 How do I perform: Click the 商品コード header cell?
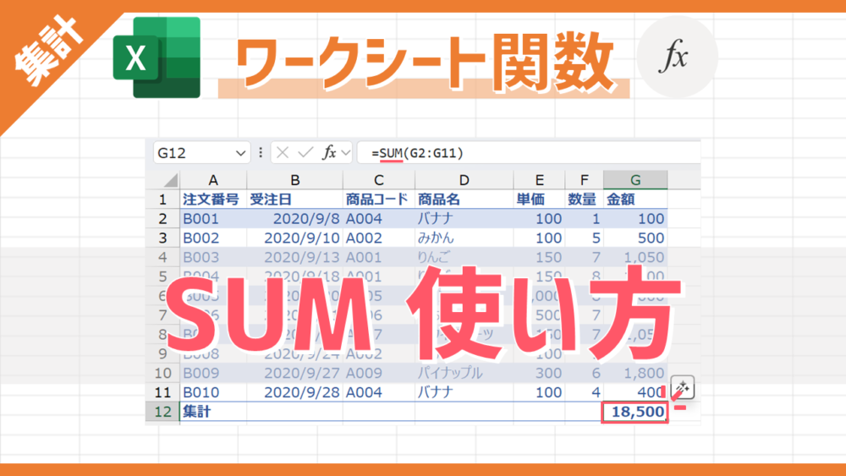(x=379, y=200)
